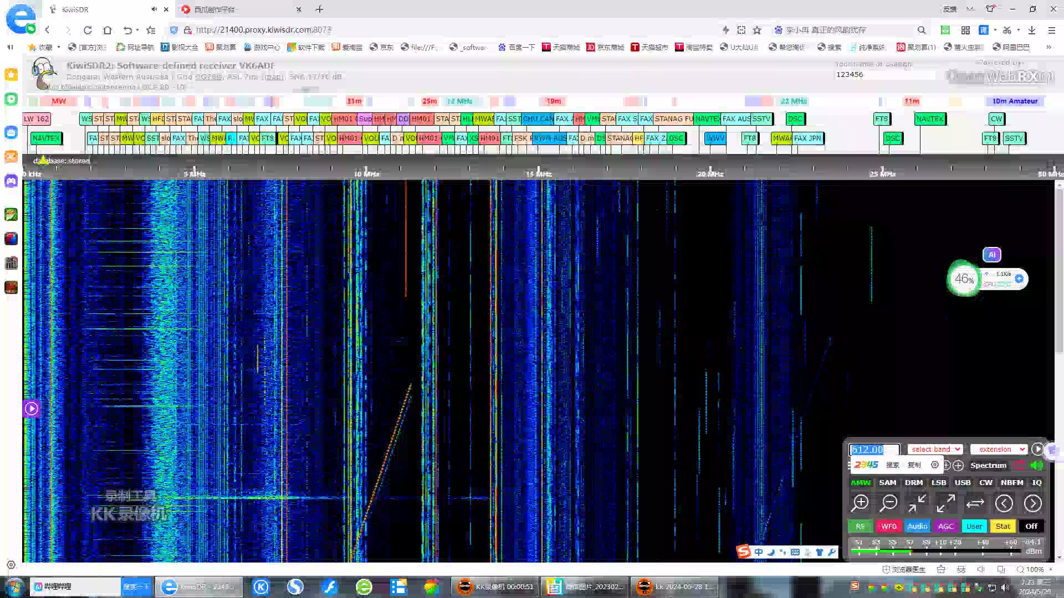Click the red reload arrow icon
Viewport: 1064px width, 598px height.
[1020, 465]
